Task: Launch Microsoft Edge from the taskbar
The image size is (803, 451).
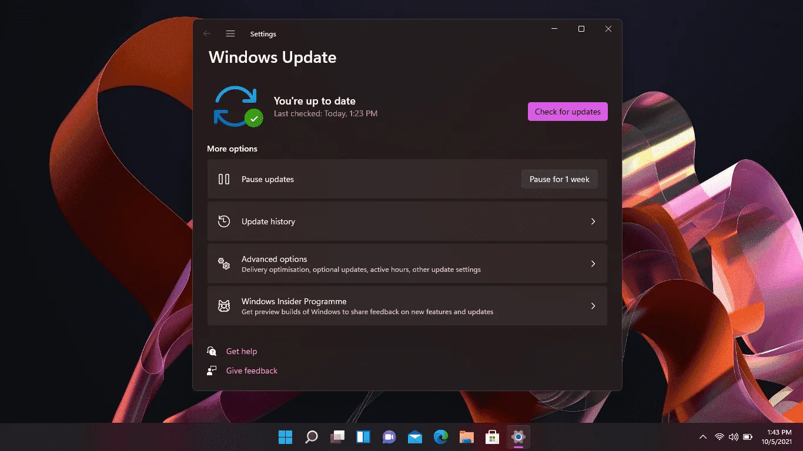Action: [x=441, y=437]
